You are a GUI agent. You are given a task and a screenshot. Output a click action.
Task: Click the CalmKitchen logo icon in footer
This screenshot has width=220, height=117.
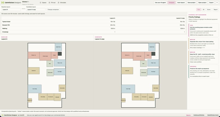[x=2, y=115]
